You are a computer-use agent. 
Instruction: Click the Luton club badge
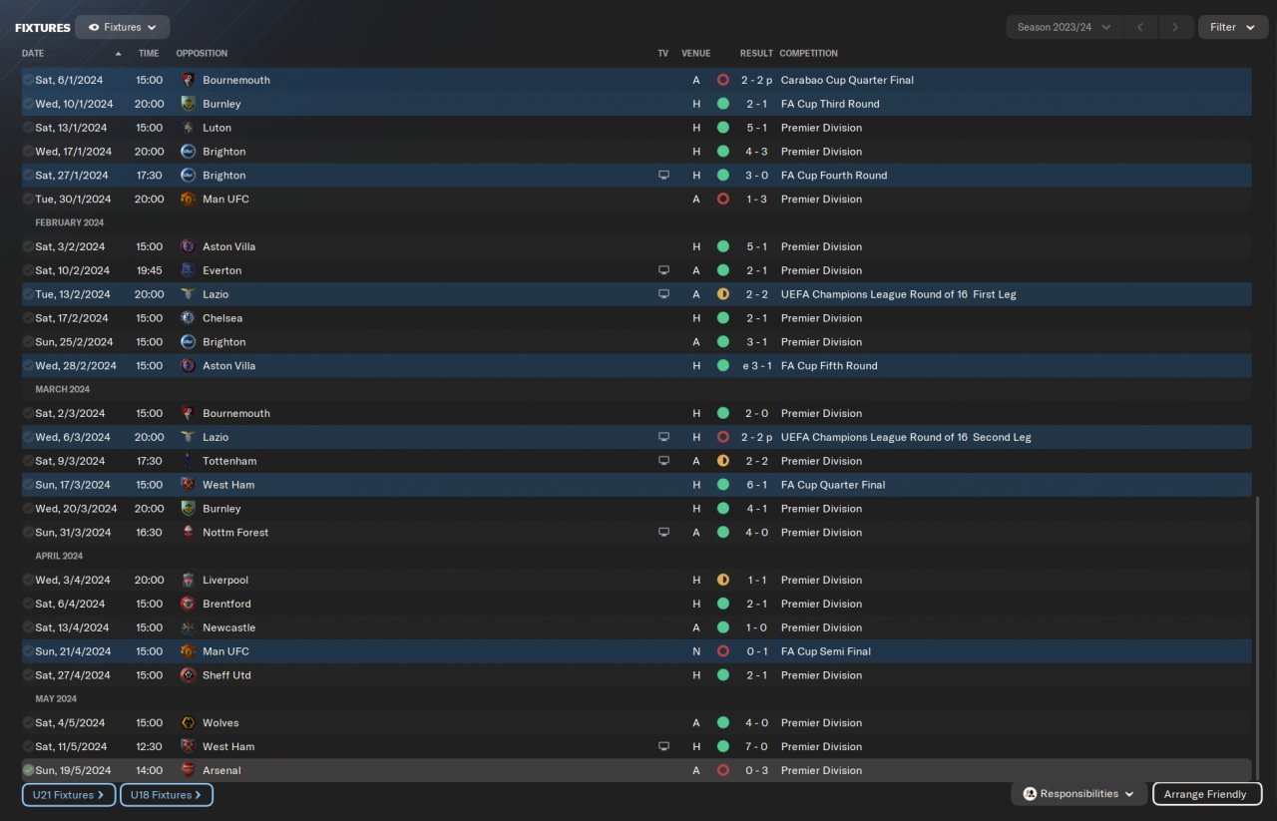tap(188, 128)
